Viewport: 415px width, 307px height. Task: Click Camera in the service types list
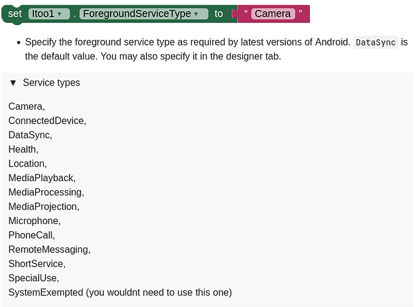pyautogui.click(x=26, y=107)
